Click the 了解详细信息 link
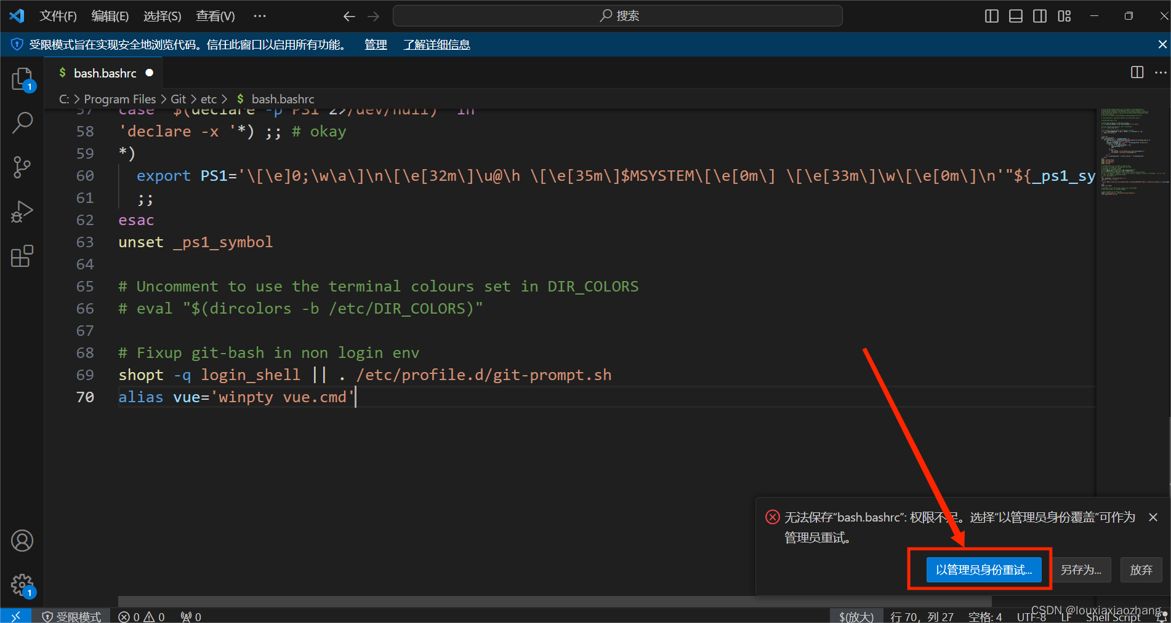The width and height of the screenshot is (1171, 623). [x=437, y=44]
